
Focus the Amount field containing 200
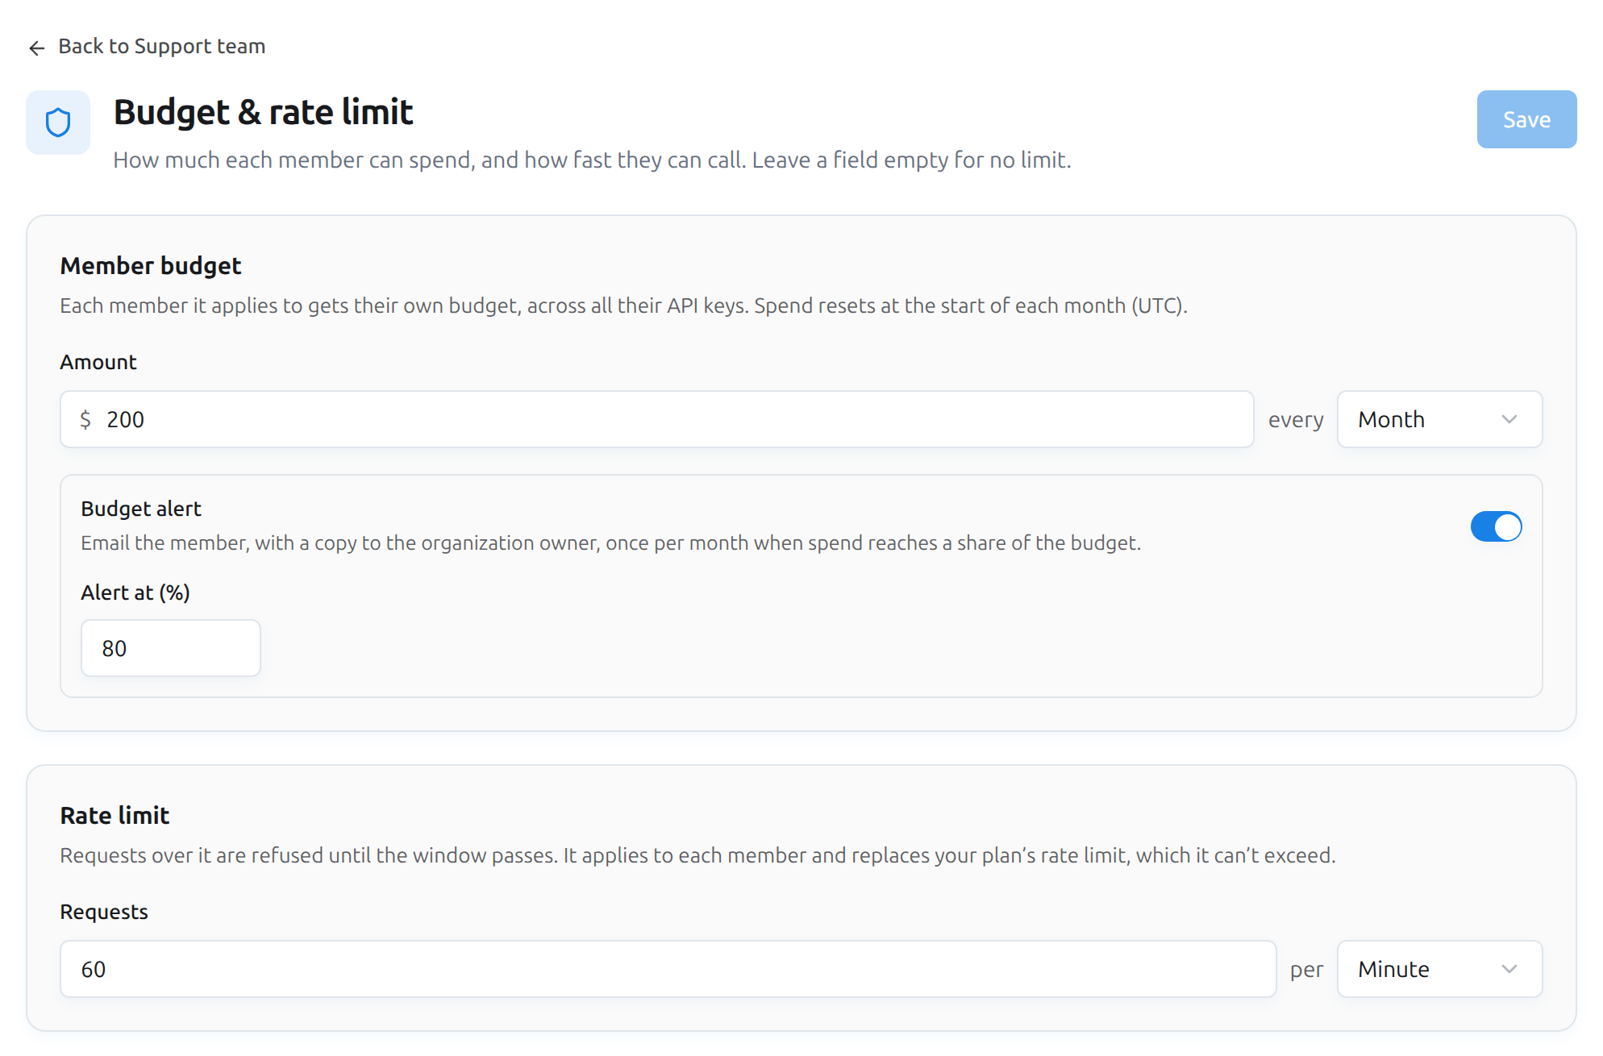[x=656, y=419]
